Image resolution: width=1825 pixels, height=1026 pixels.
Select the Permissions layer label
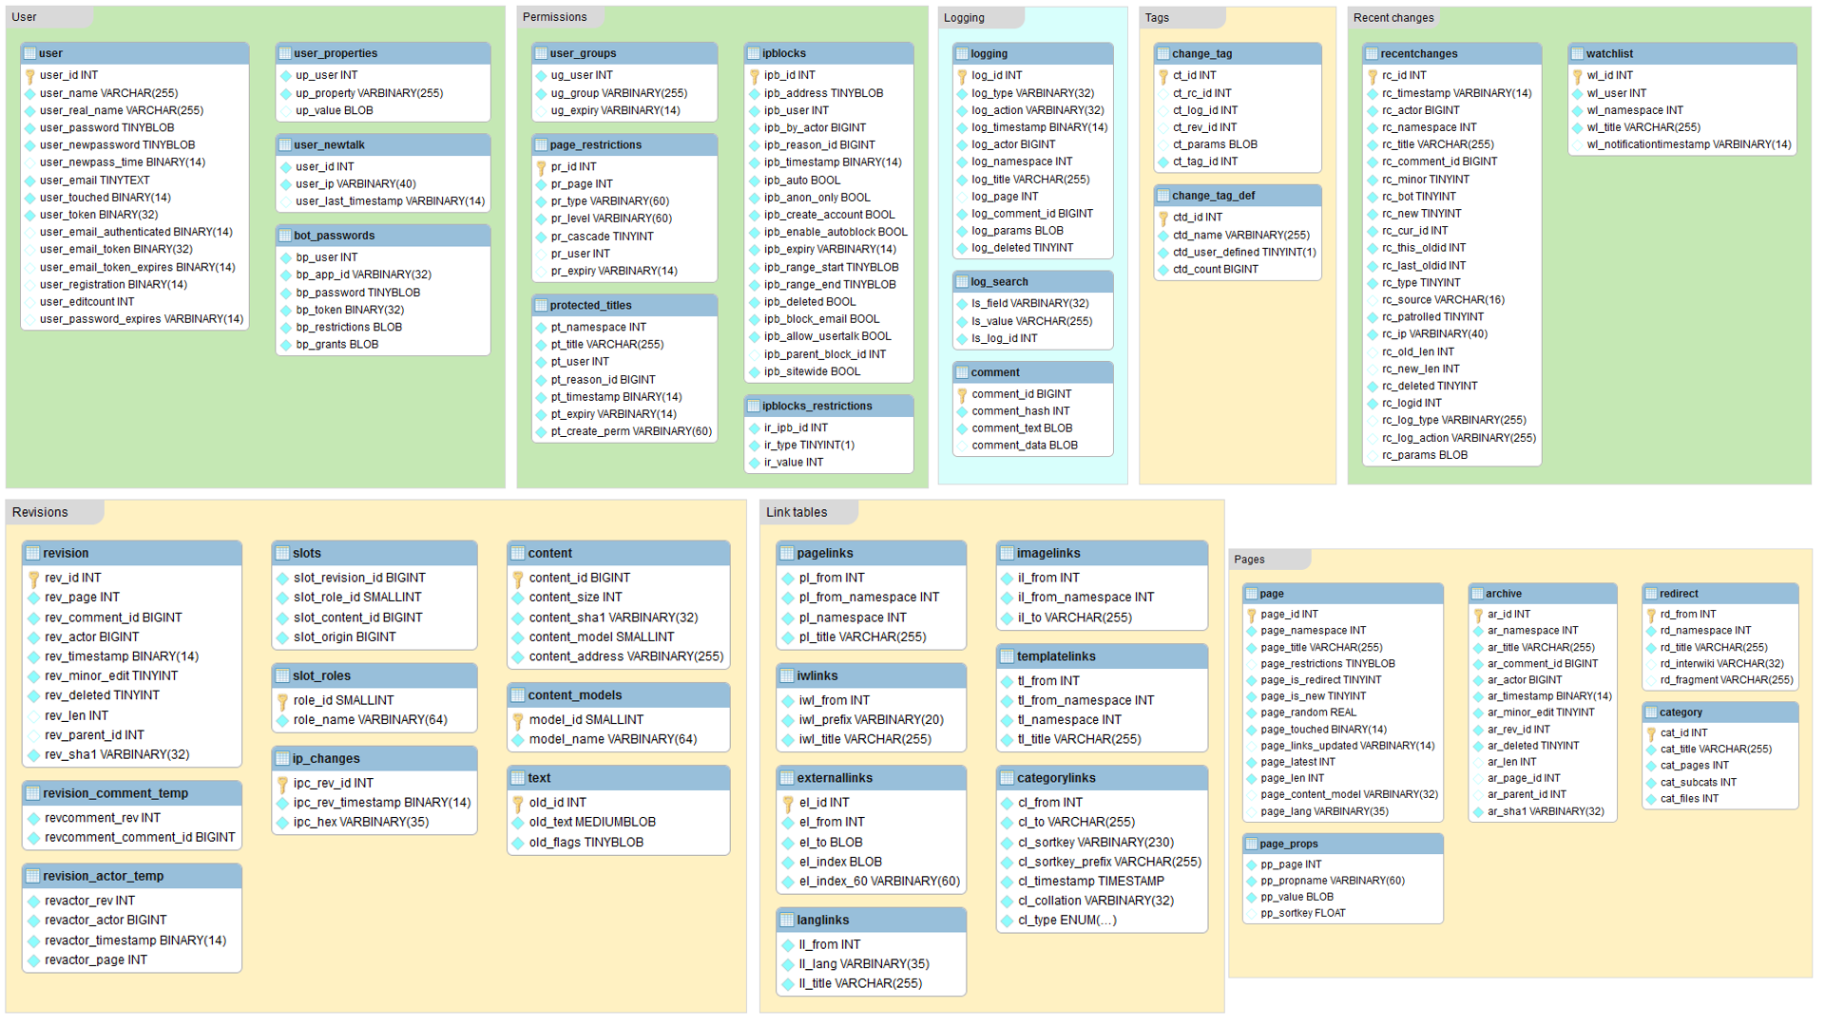[x=555, y=17]
